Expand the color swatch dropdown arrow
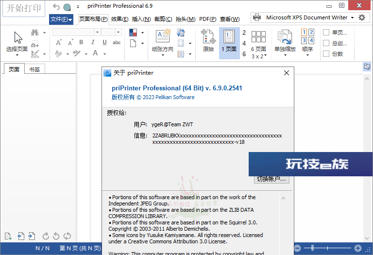 tap(142, 33)
